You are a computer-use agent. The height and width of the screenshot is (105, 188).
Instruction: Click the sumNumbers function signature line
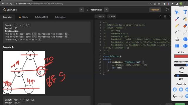(x=125, y=62)
